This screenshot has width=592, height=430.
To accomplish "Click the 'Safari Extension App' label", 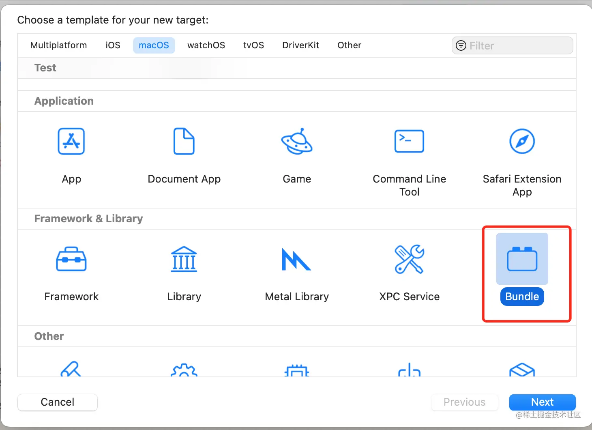I will click(x=522, y=185).
